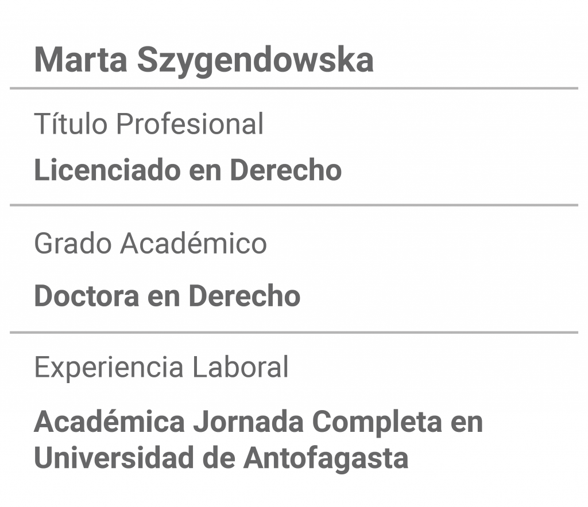
Task: Select the surname Szygendowska
Action: coord(256,62)
